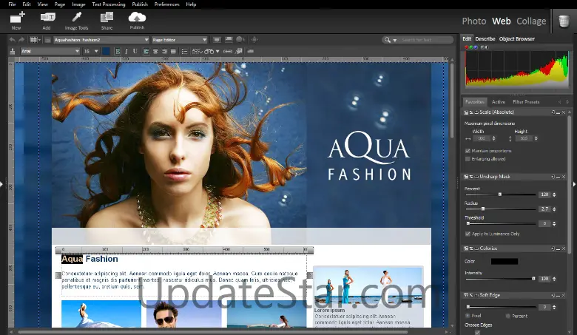577x335 pixels.
Task: Toggle italic text formatting
Action: [x=126, y=51]
